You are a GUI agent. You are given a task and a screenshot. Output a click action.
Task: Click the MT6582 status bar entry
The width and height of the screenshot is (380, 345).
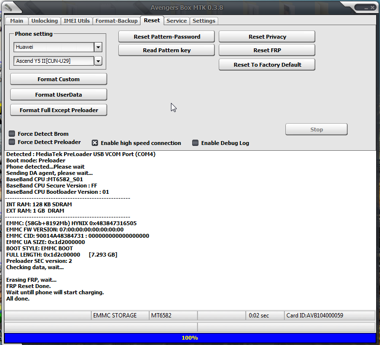coord(173,316)
